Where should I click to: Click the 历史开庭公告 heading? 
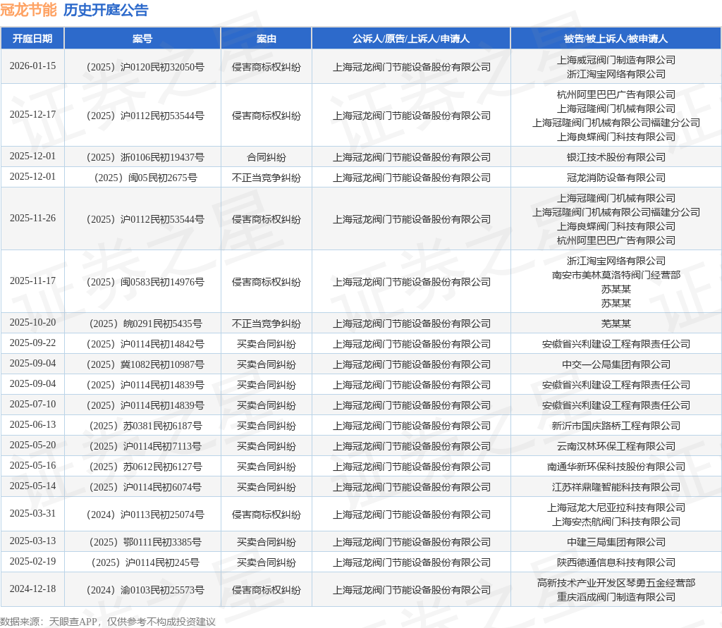[x=106, y=10]
